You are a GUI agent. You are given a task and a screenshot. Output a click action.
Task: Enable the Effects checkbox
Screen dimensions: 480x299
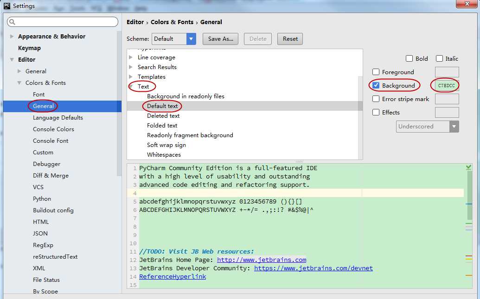pos(376,112)
